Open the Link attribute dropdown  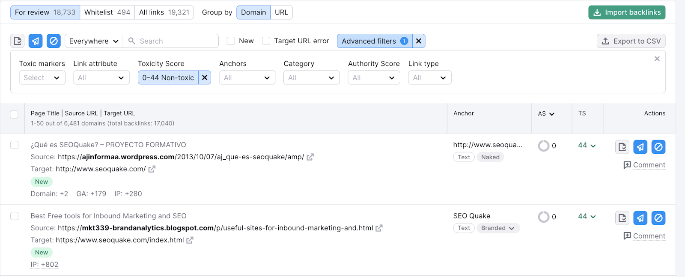[101, 77]
